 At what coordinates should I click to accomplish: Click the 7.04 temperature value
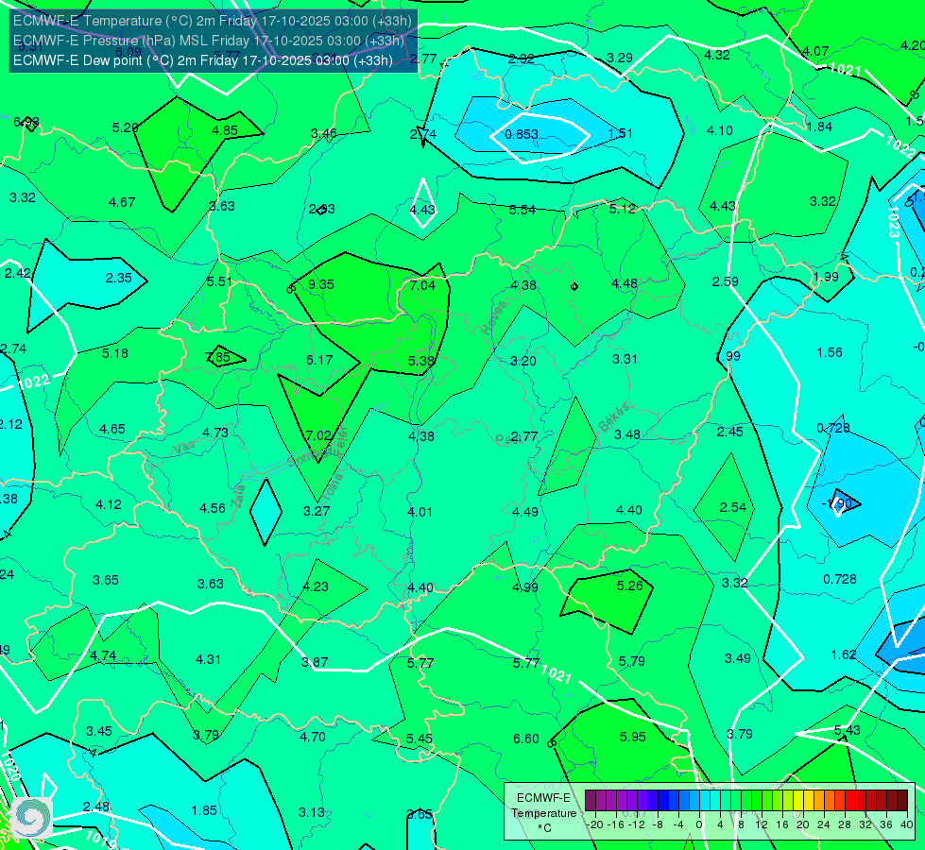422,285
